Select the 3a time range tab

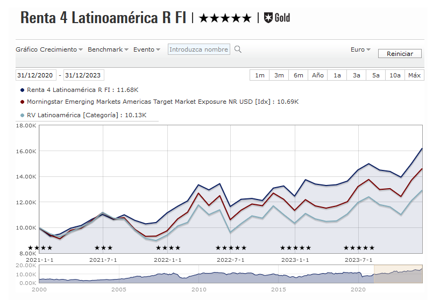tap(357, 75)
